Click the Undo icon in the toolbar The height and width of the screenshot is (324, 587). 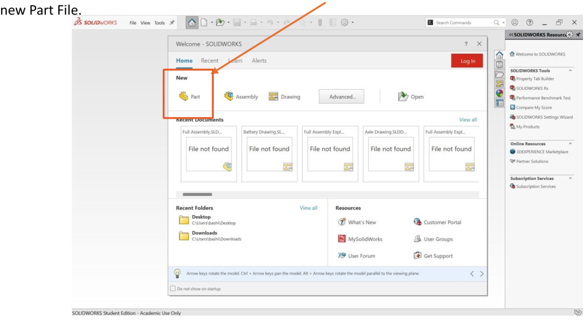(270, 22)
